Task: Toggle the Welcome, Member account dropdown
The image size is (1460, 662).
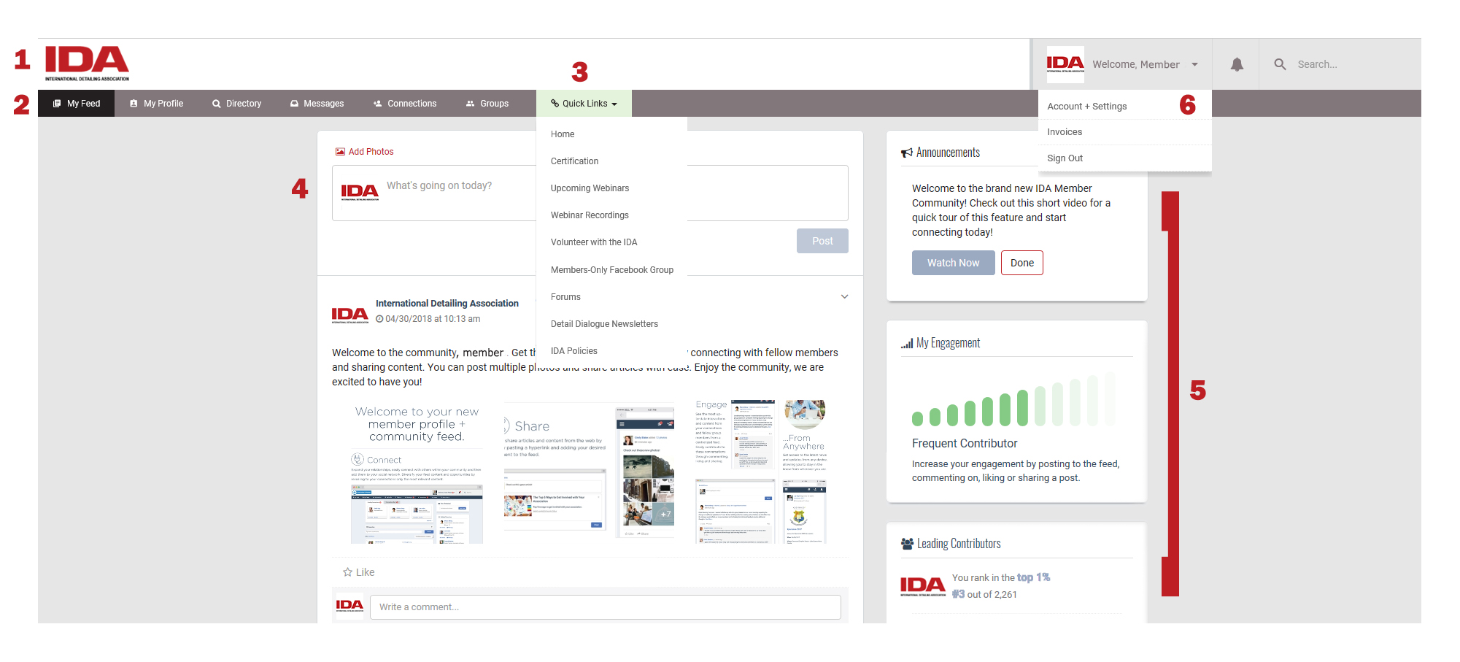Action: point(1143,64)
